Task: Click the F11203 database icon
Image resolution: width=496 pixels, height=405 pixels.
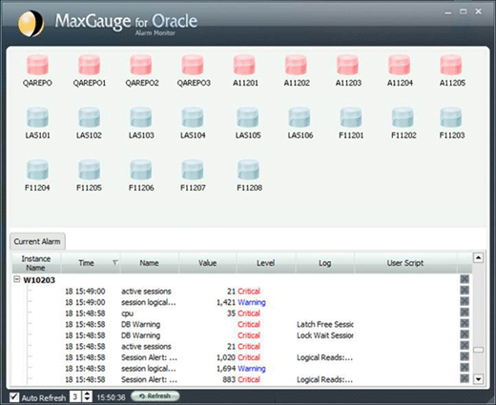Action: click(x=451, y=117)
